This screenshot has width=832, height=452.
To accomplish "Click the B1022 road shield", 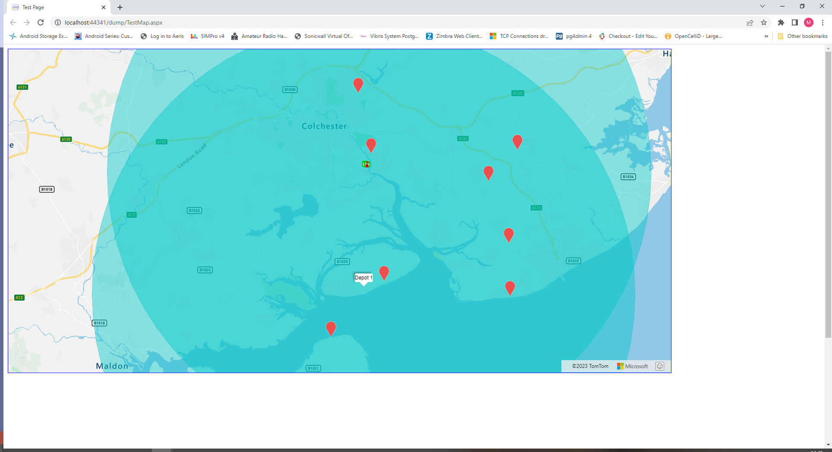I will pyautogui.click(x=195, y=210).
